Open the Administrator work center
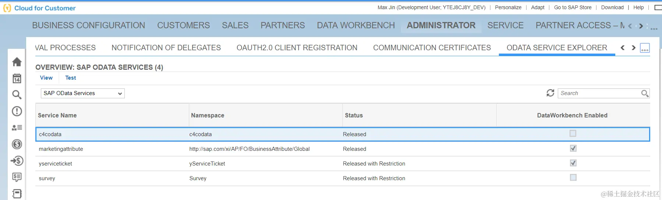The height and width of the screenshot is (200, 662). 441,25
